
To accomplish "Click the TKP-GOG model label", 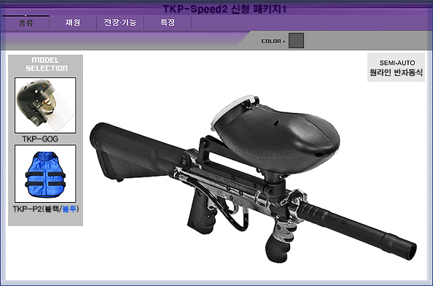I will pos(40,139).
